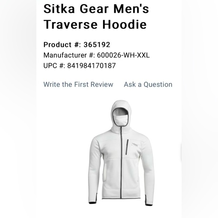This screenshot has width=218, height=218.
Task: Click the Write the First Review link
Action: [78, 85]
